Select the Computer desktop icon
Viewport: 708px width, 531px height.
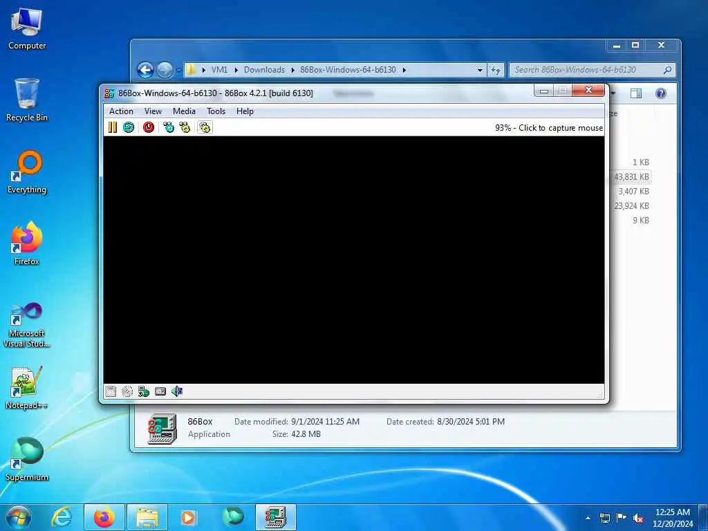(27, 28)
